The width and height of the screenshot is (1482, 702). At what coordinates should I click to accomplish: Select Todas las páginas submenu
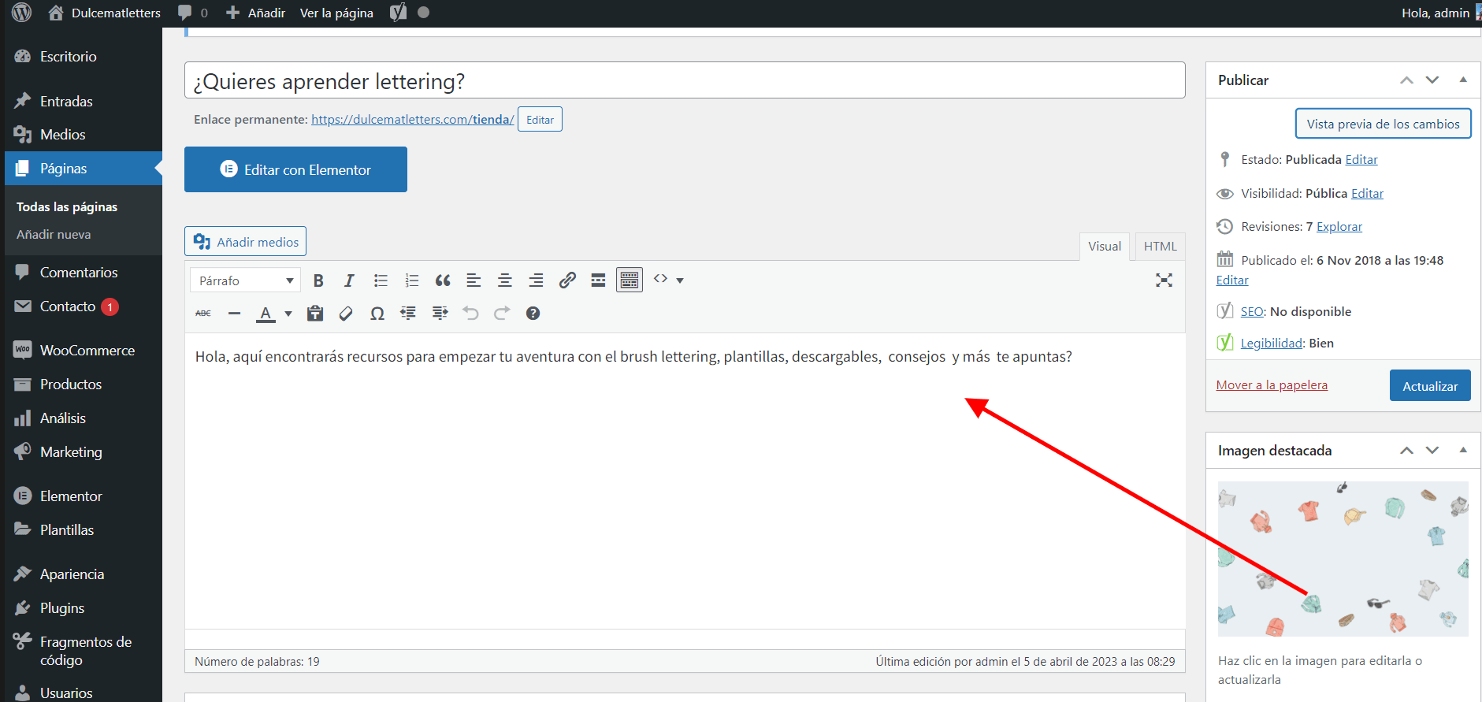click(67, 206)
